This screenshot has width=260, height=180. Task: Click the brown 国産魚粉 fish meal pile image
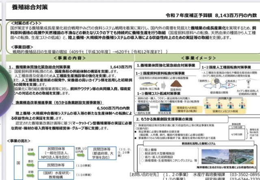175,84
